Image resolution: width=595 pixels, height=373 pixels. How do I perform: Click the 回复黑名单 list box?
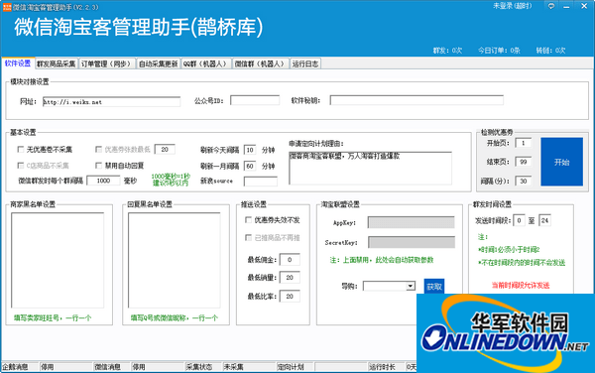[175, 260]
